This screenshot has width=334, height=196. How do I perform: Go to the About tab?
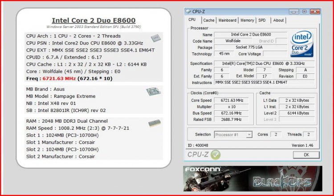278,20
